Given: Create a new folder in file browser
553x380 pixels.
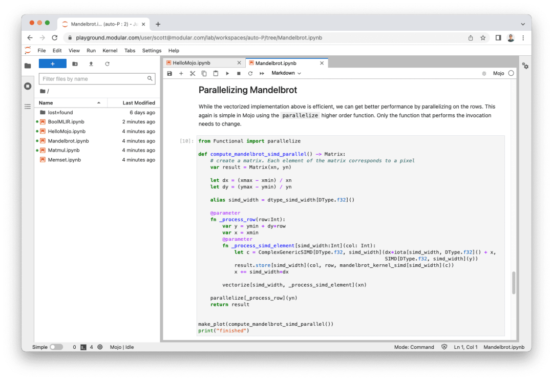Looking at the screenshot, I should pos(75,64).
